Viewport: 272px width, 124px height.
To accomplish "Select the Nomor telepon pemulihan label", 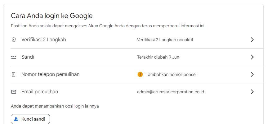I will pyautogui.click(x=50, y=74).
